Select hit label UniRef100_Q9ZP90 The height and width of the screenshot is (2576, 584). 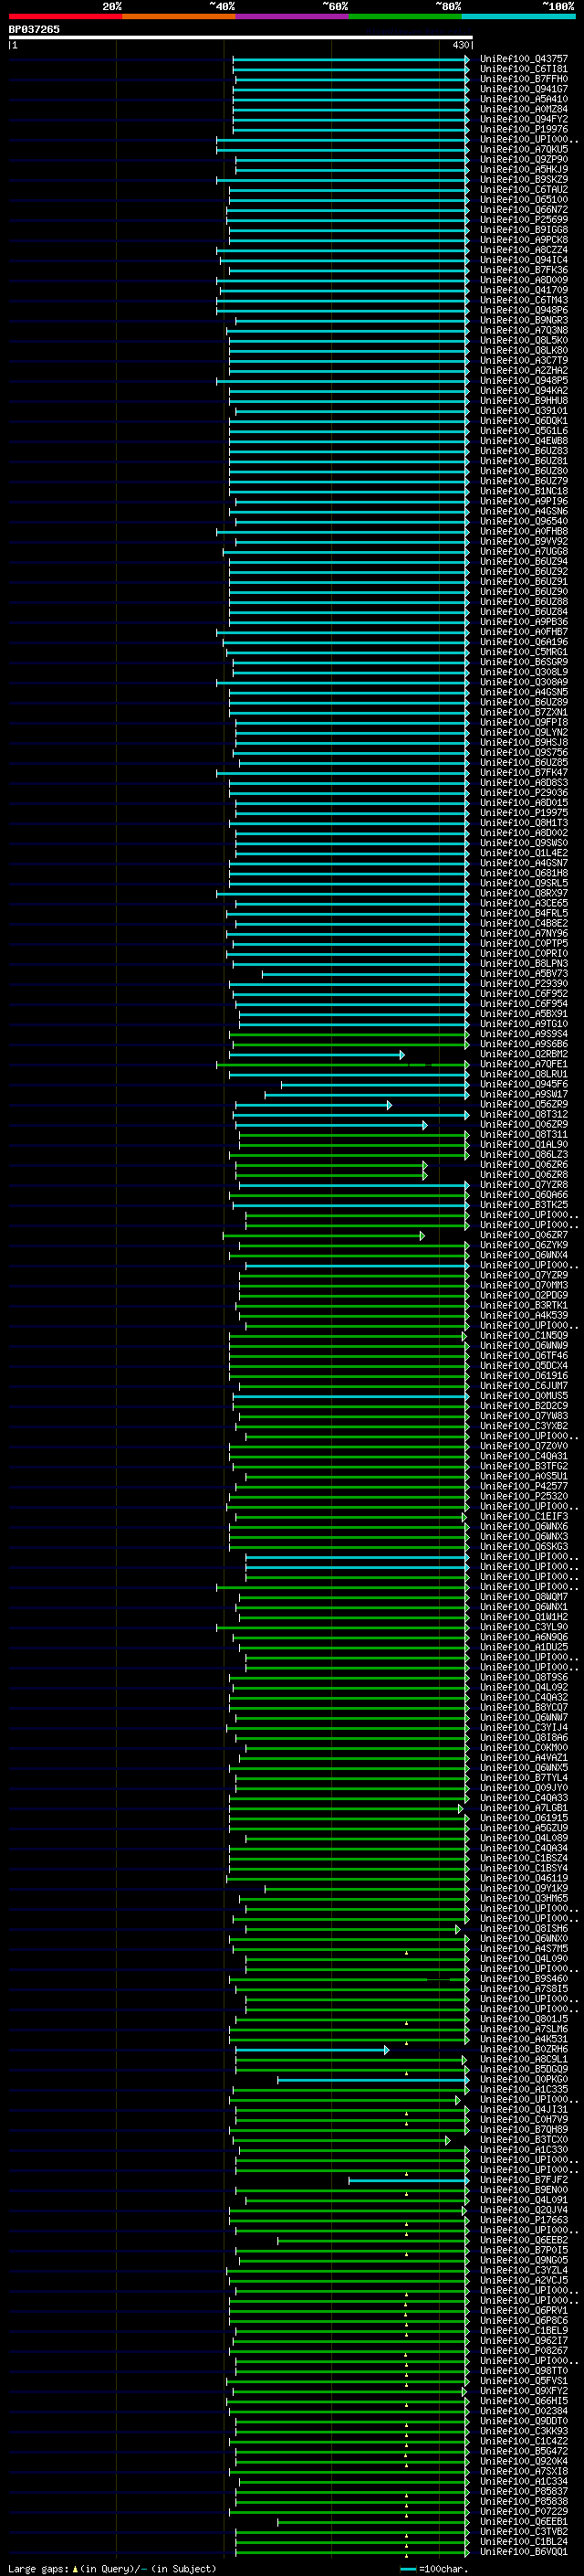pyautogui.click(x=523, y=159)
